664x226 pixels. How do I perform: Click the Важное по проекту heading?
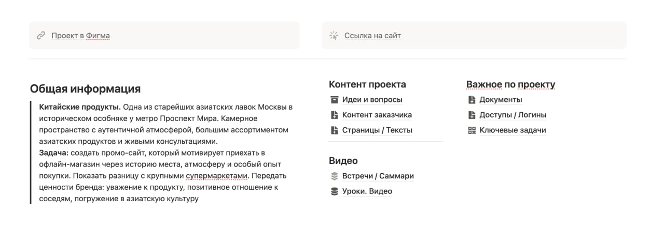[510, 84]
